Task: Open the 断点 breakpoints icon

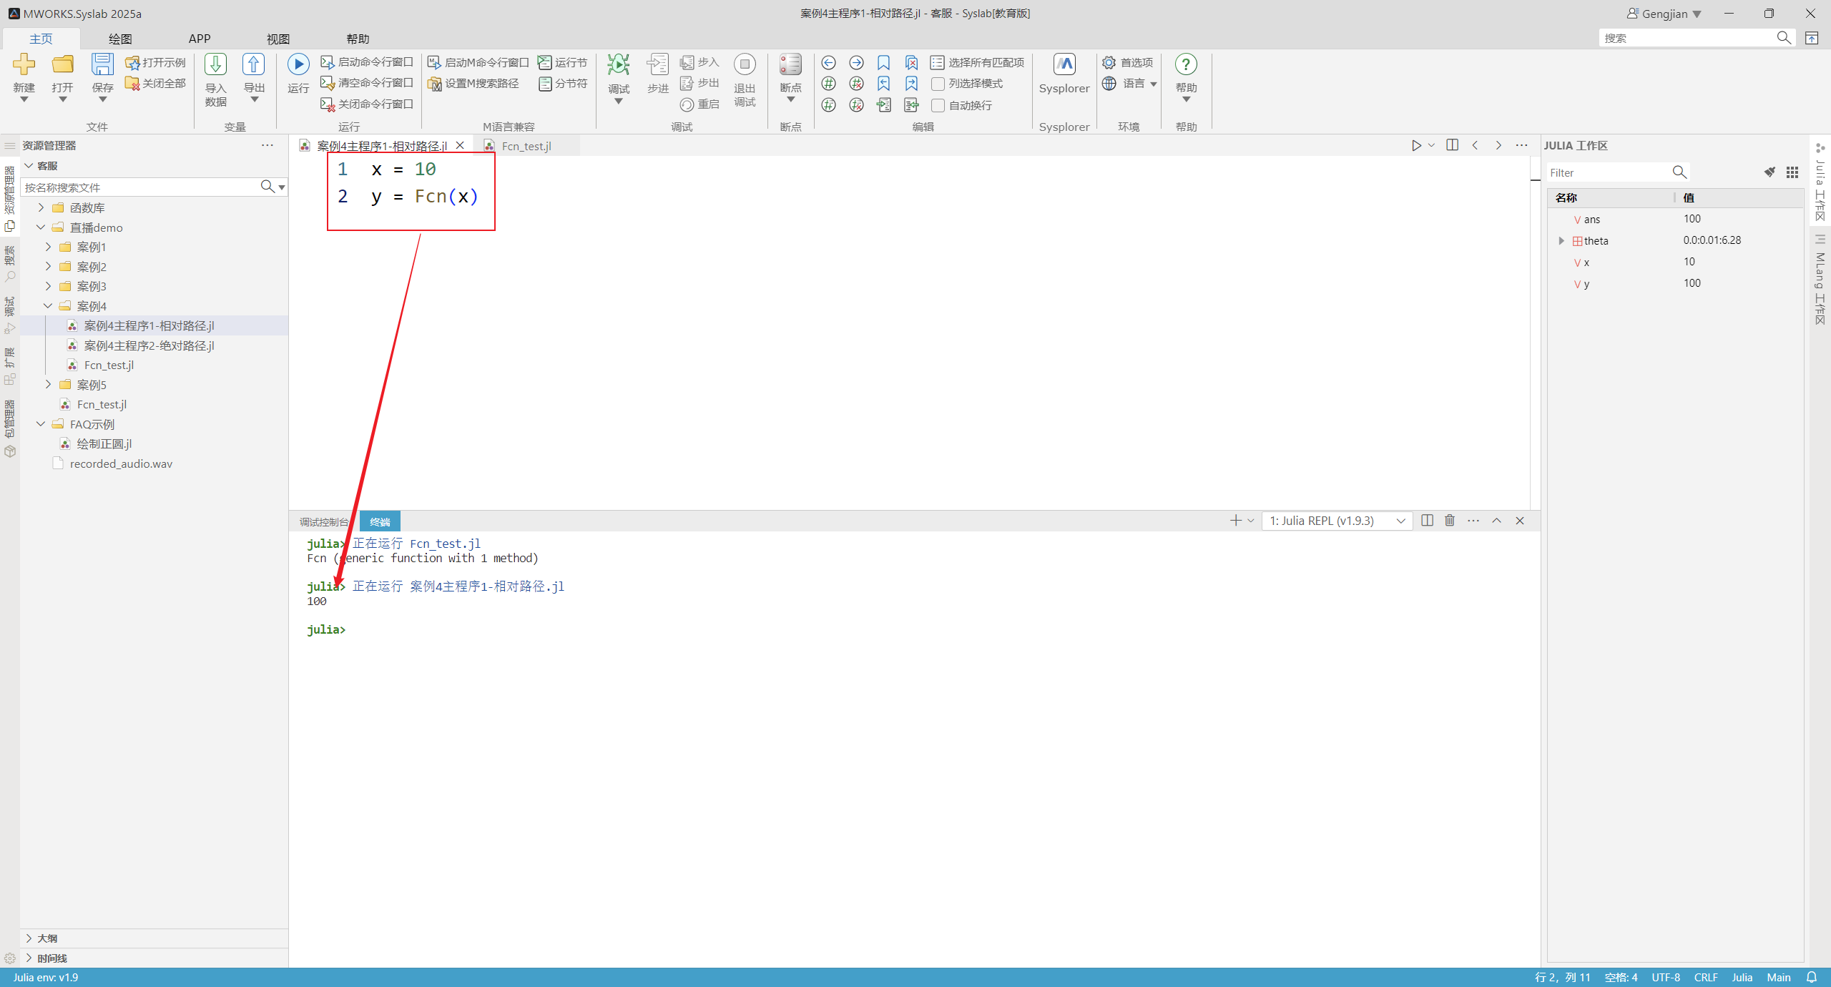Action: pyautogui.click(x=790, y=64)
